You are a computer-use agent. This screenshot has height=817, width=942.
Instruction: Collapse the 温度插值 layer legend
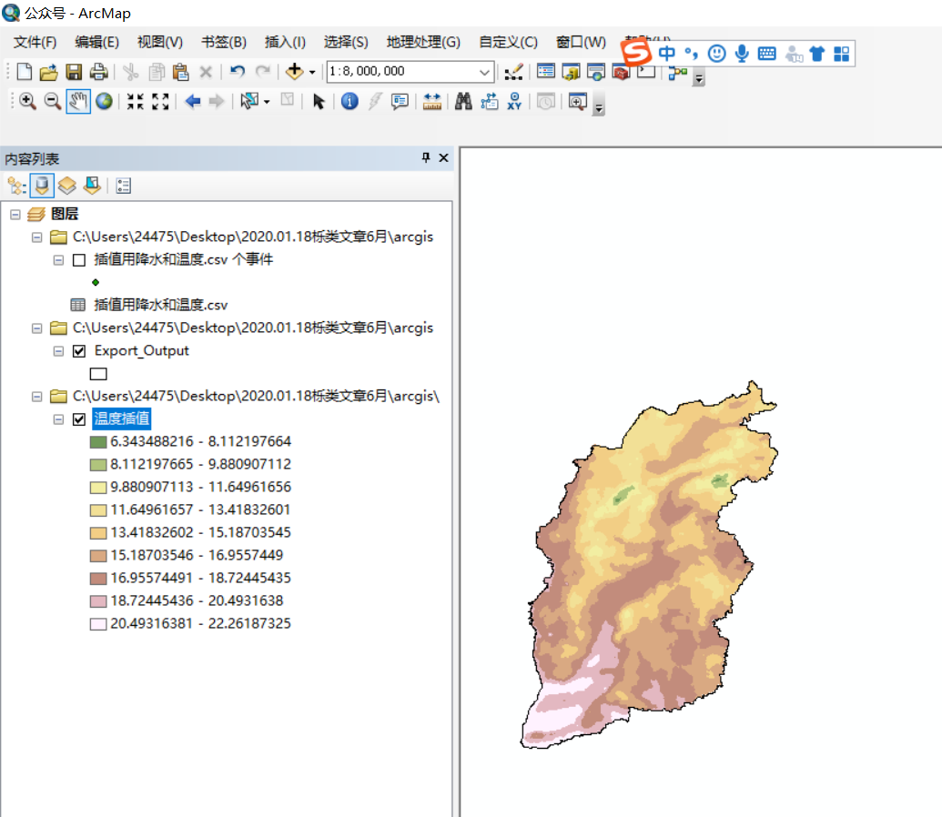[58, 419]
